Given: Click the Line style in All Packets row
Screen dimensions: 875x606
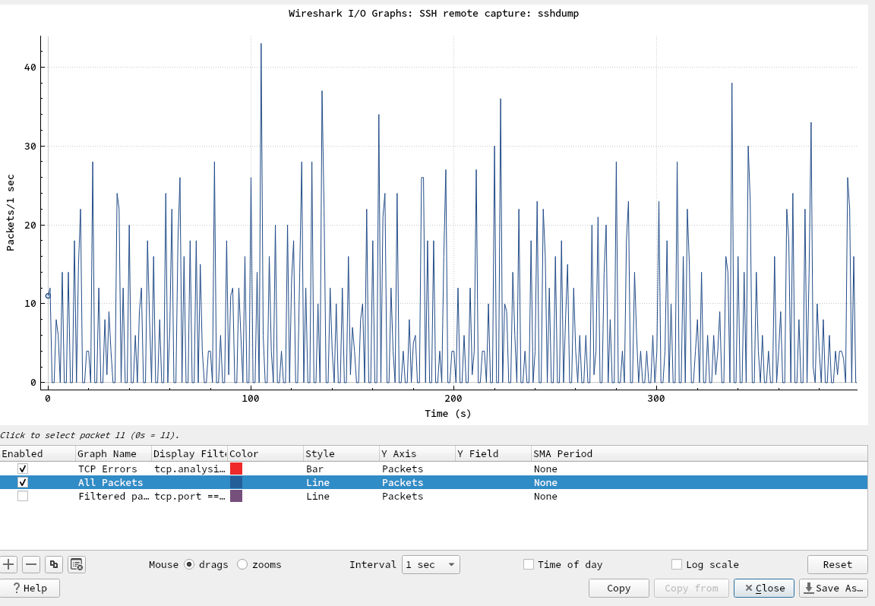Looking at the screenshot, I should [317, 482].
